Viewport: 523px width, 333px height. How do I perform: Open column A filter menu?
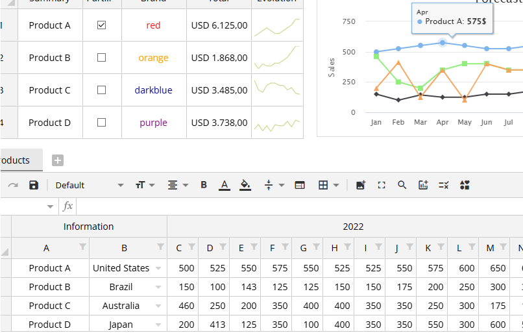[82, 247]
